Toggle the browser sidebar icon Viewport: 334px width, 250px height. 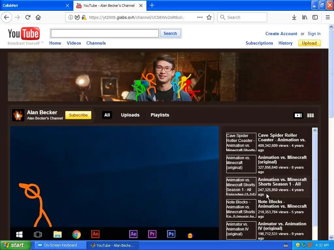315,17
